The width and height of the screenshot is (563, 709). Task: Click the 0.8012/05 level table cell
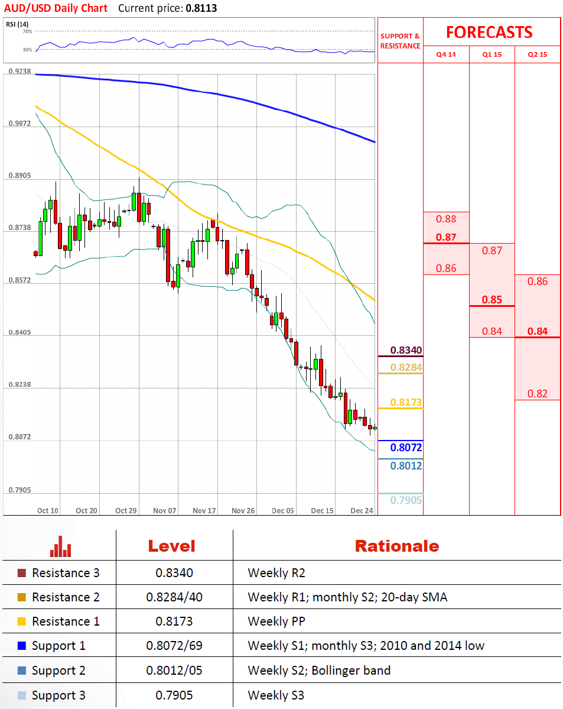point(174,670)
